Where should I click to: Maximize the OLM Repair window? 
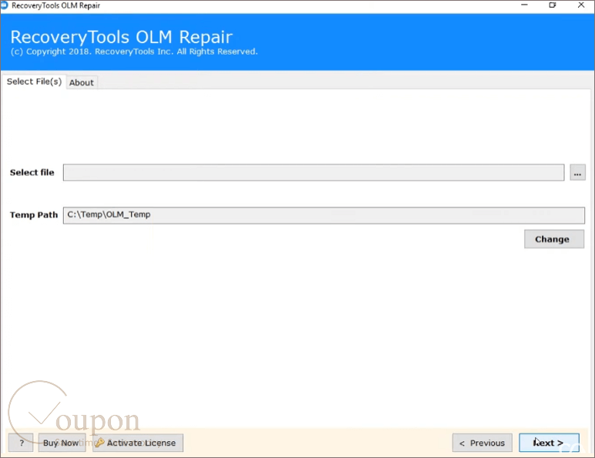coord(553,5)
